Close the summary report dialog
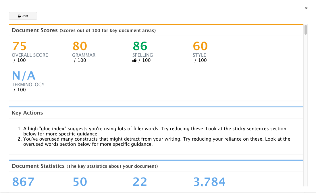The width and height of the screenshot is (316, 193). click(306, 8)
